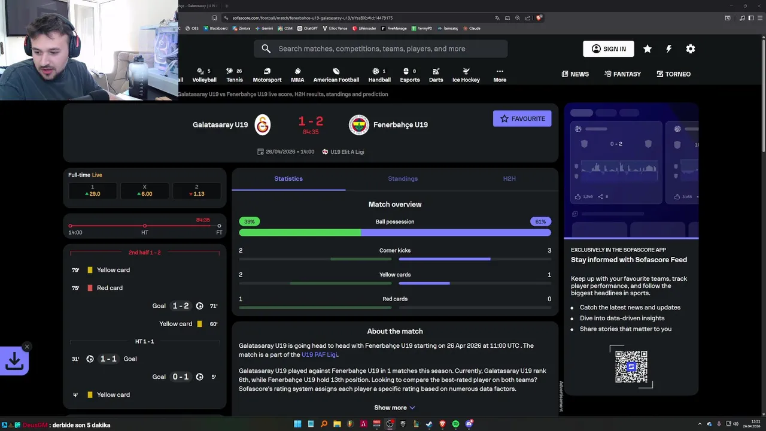The width and height of the screenshot is (766, 431).
Task: Open MMA sport section
Action: pyautogui.click(x=297, y=75)
